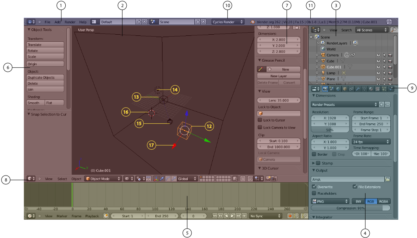Click the Blender logo in info header
Viewport: 417px width, 238px height.
(x=253, y=22)
